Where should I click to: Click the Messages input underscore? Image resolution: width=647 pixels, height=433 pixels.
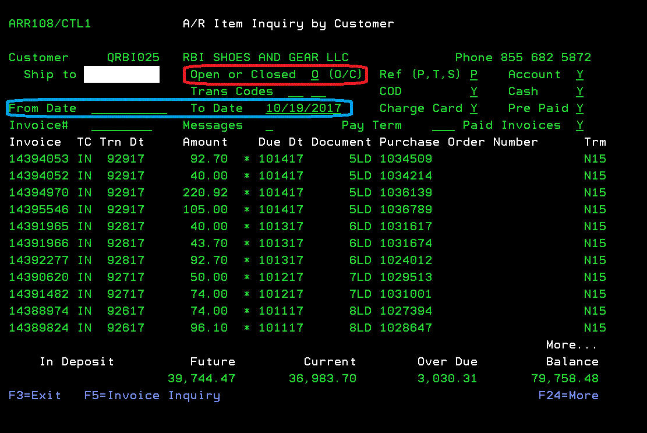269,125
